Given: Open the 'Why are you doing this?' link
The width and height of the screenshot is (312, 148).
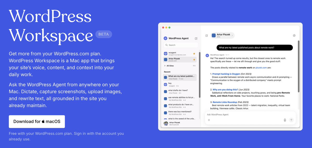Looking at the screenshot, I should click(x=225, y=89).
